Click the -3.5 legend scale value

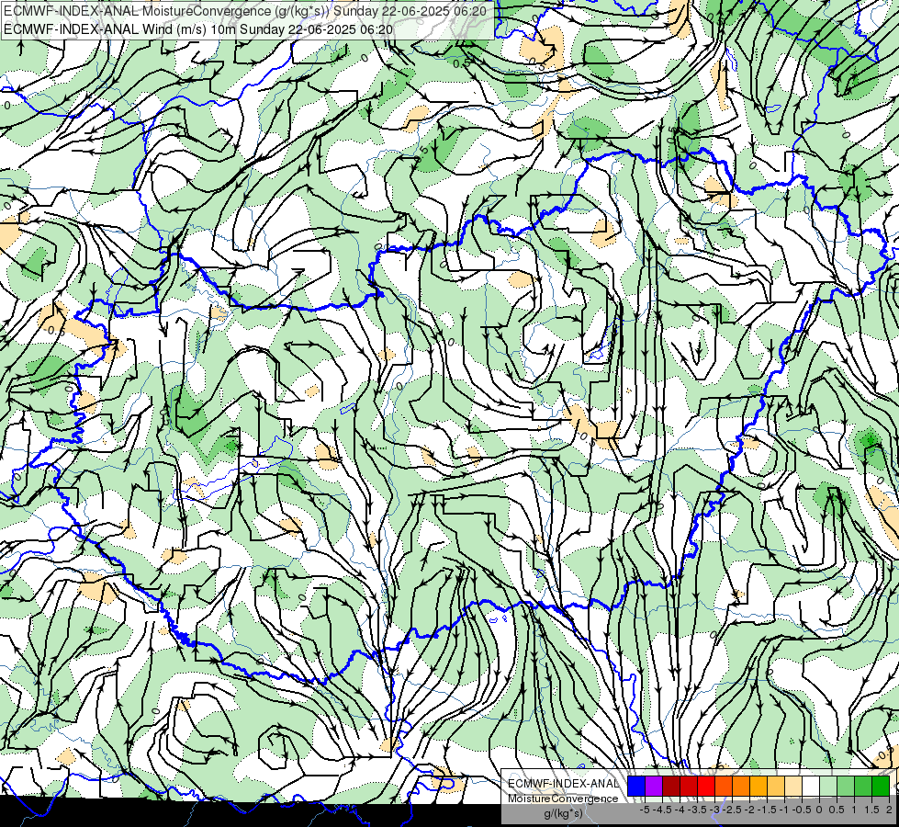pos(697,810)
